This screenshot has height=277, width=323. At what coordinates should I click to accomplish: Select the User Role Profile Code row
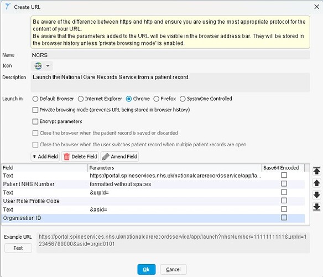pos(153,201)
